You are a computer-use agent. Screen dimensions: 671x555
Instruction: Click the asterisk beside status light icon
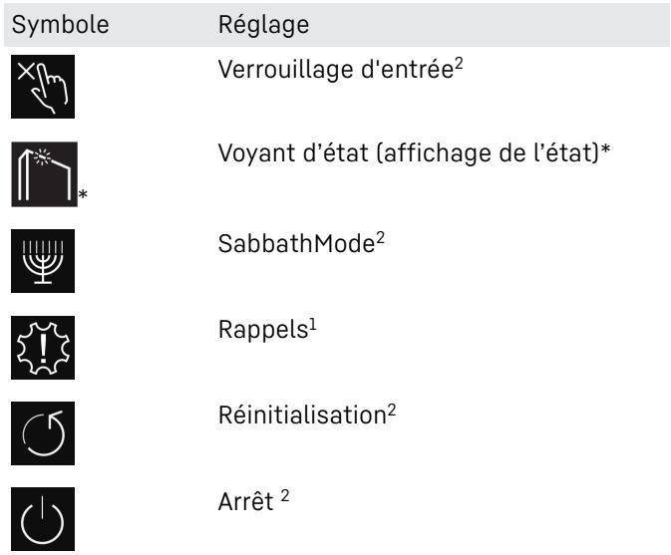coord(83,194)
